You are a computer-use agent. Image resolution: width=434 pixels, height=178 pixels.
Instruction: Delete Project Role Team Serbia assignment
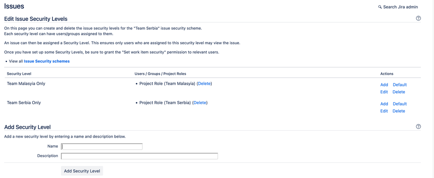tap(200, 102)
